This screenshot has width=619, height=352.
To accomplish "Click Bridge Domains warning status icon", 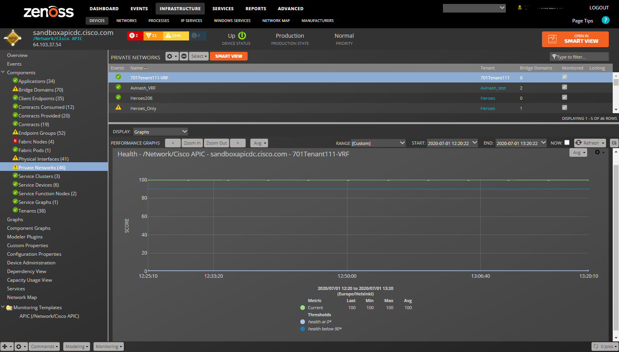I will click(x=15, y=89).
